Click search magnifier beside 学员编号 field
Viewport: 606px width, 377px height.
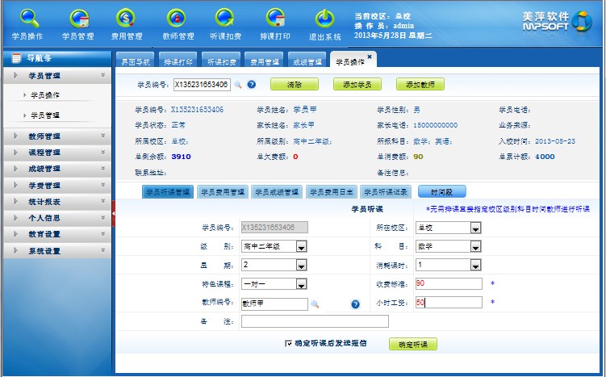[238, 84]
